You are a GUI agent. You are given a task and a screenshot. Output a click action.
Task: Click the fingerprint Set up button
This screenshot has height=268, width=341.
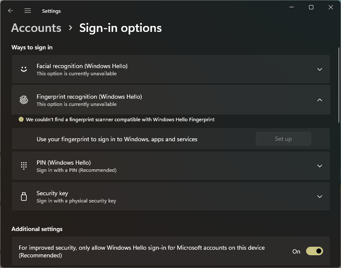283,139
